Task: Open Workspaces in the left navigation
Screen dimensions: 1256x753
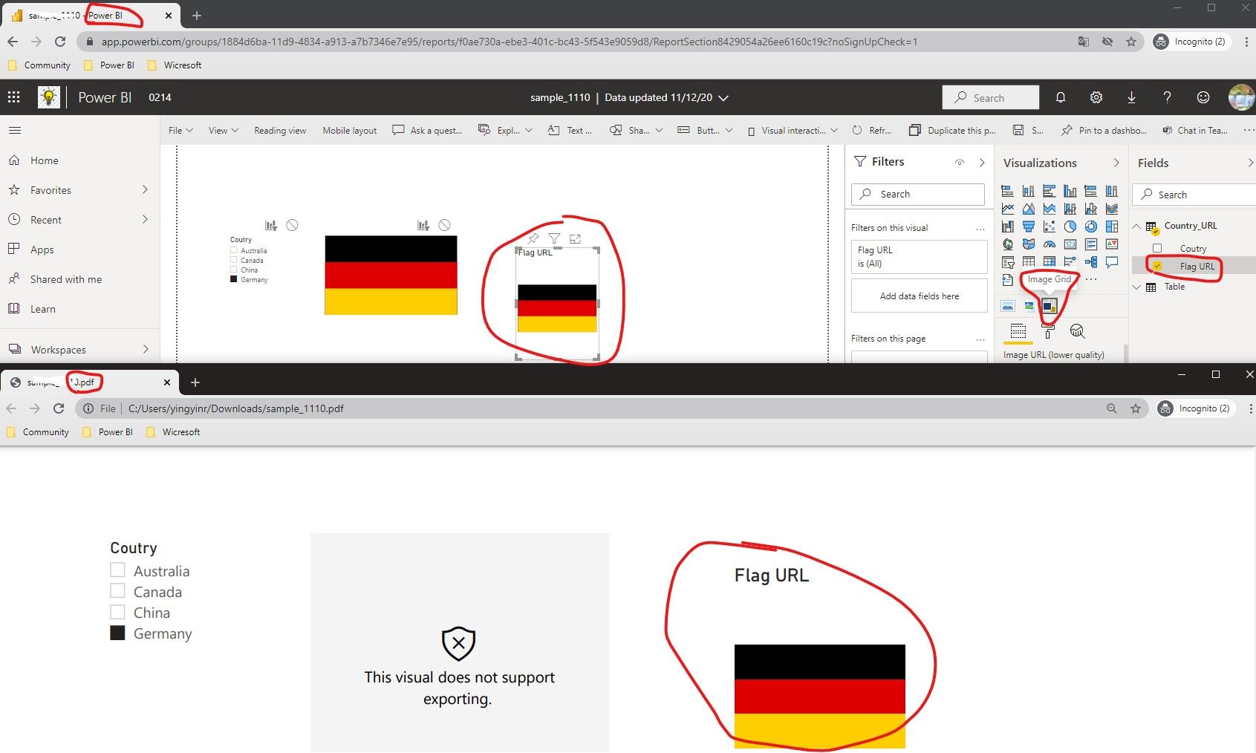Action: click(x=79, y=349)
